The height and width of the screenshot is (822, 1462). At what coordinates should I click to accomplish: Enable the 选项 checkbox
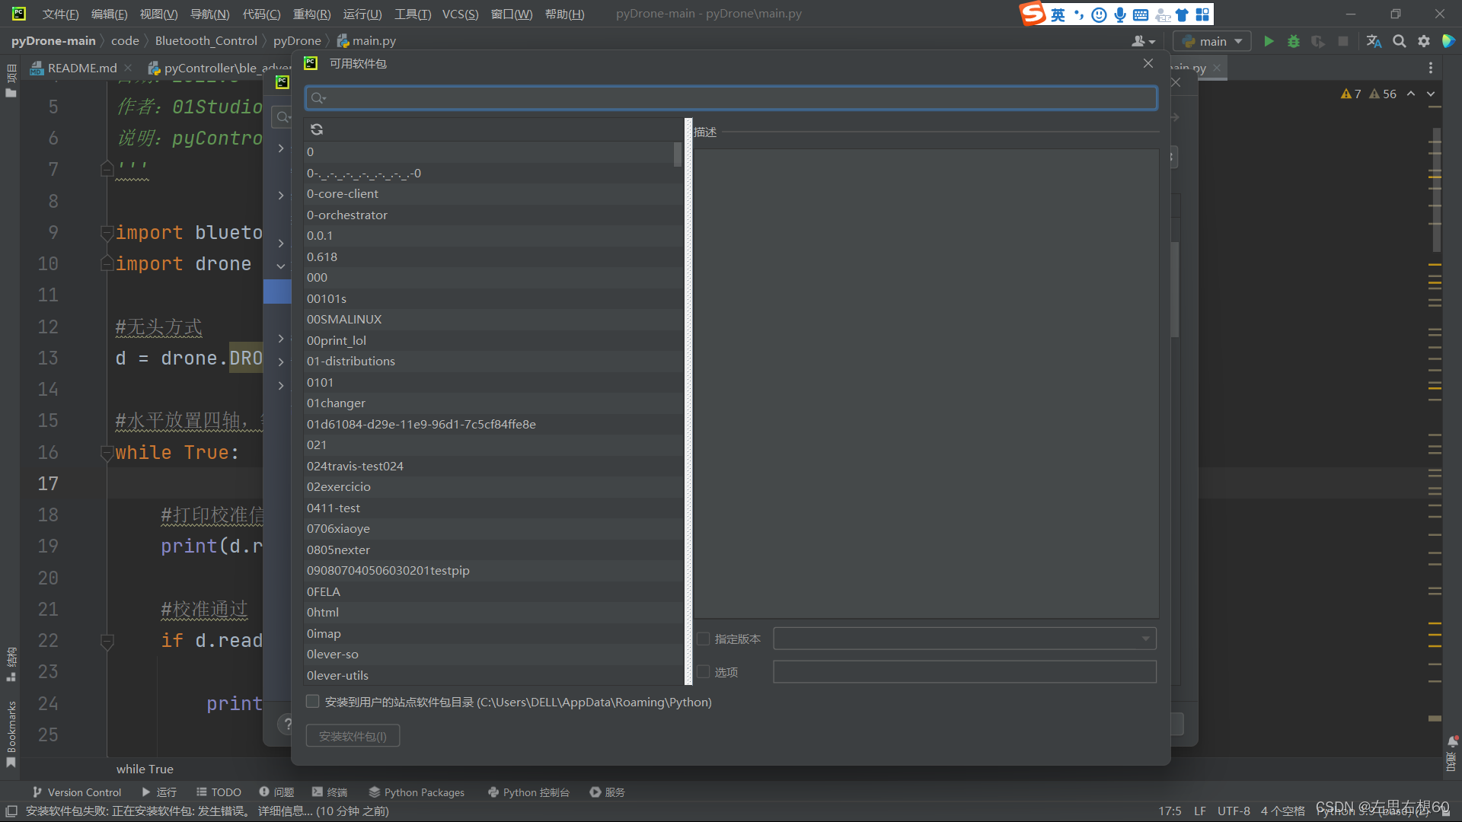(x=703, y=671)
